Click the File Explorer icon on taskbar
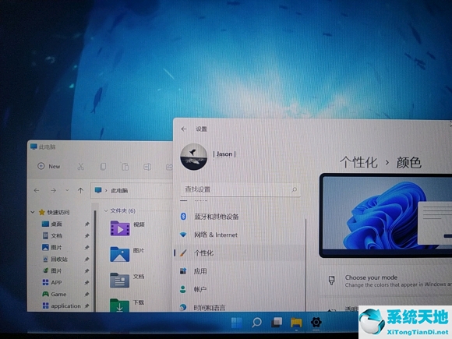The width and height of the screenshot is (452, 339). point(296,323)
